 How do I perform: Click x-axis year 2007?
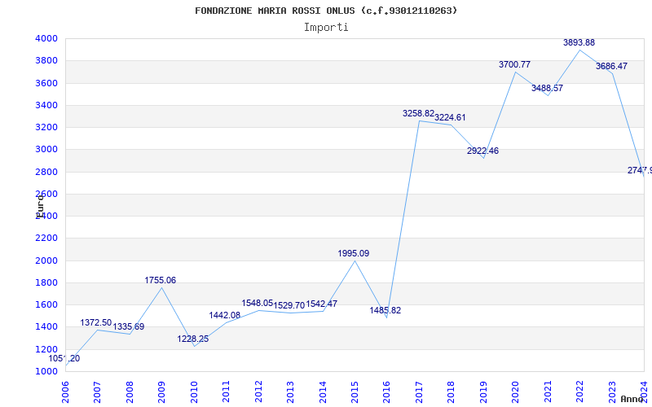(x=98, y=392)
